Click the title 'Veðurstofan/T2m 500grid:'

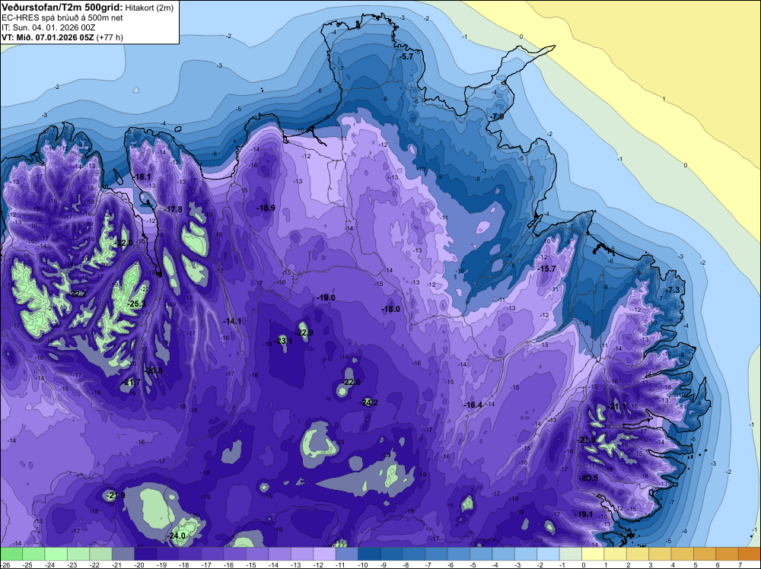tap(62, 7)
